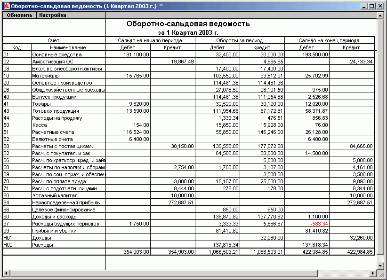Select the 'Касса' account name
Image resolution: width=387 pixels, height=280 pixels.
tap(40, 125)
